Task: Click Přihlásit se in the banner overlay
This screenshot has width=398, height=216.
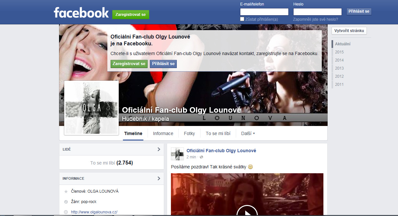Action: click(163, 64)
